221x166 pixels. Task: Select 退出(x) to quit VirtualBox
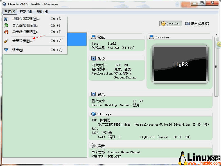(35, 50)
